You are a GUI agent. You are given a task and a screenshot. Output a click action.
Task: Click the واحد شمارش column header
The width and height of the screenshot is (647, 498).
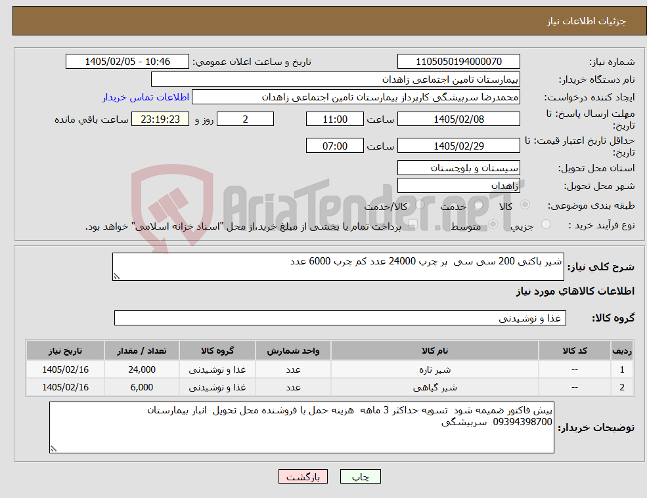293,351
